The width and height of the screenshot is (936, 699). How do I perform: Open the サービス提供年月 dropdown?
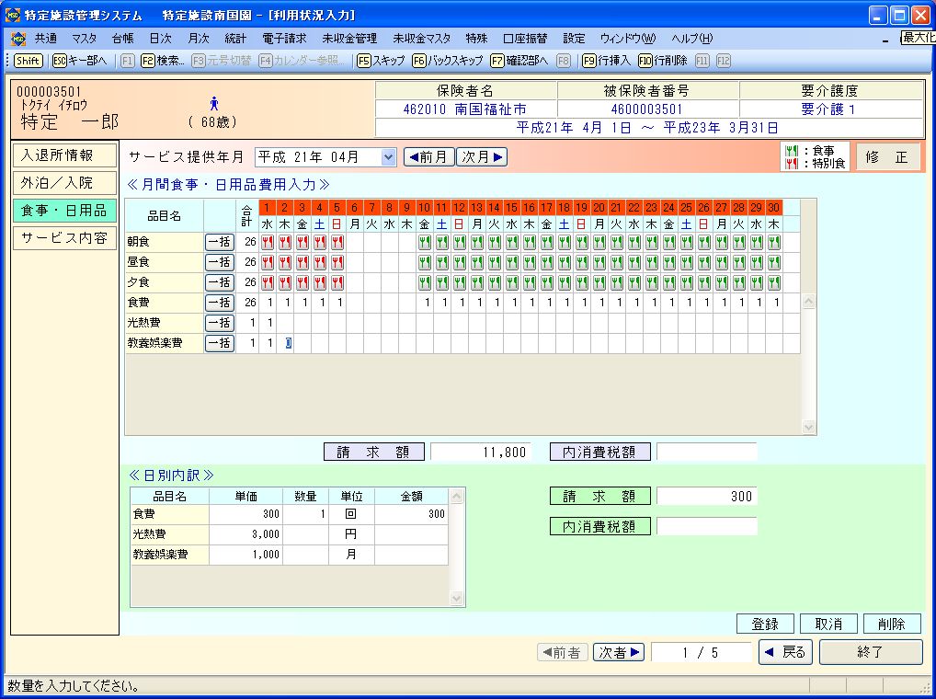click(388, 157)
